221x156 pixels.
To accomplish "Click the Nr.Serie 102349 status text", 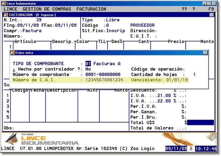I will [97, 149].
